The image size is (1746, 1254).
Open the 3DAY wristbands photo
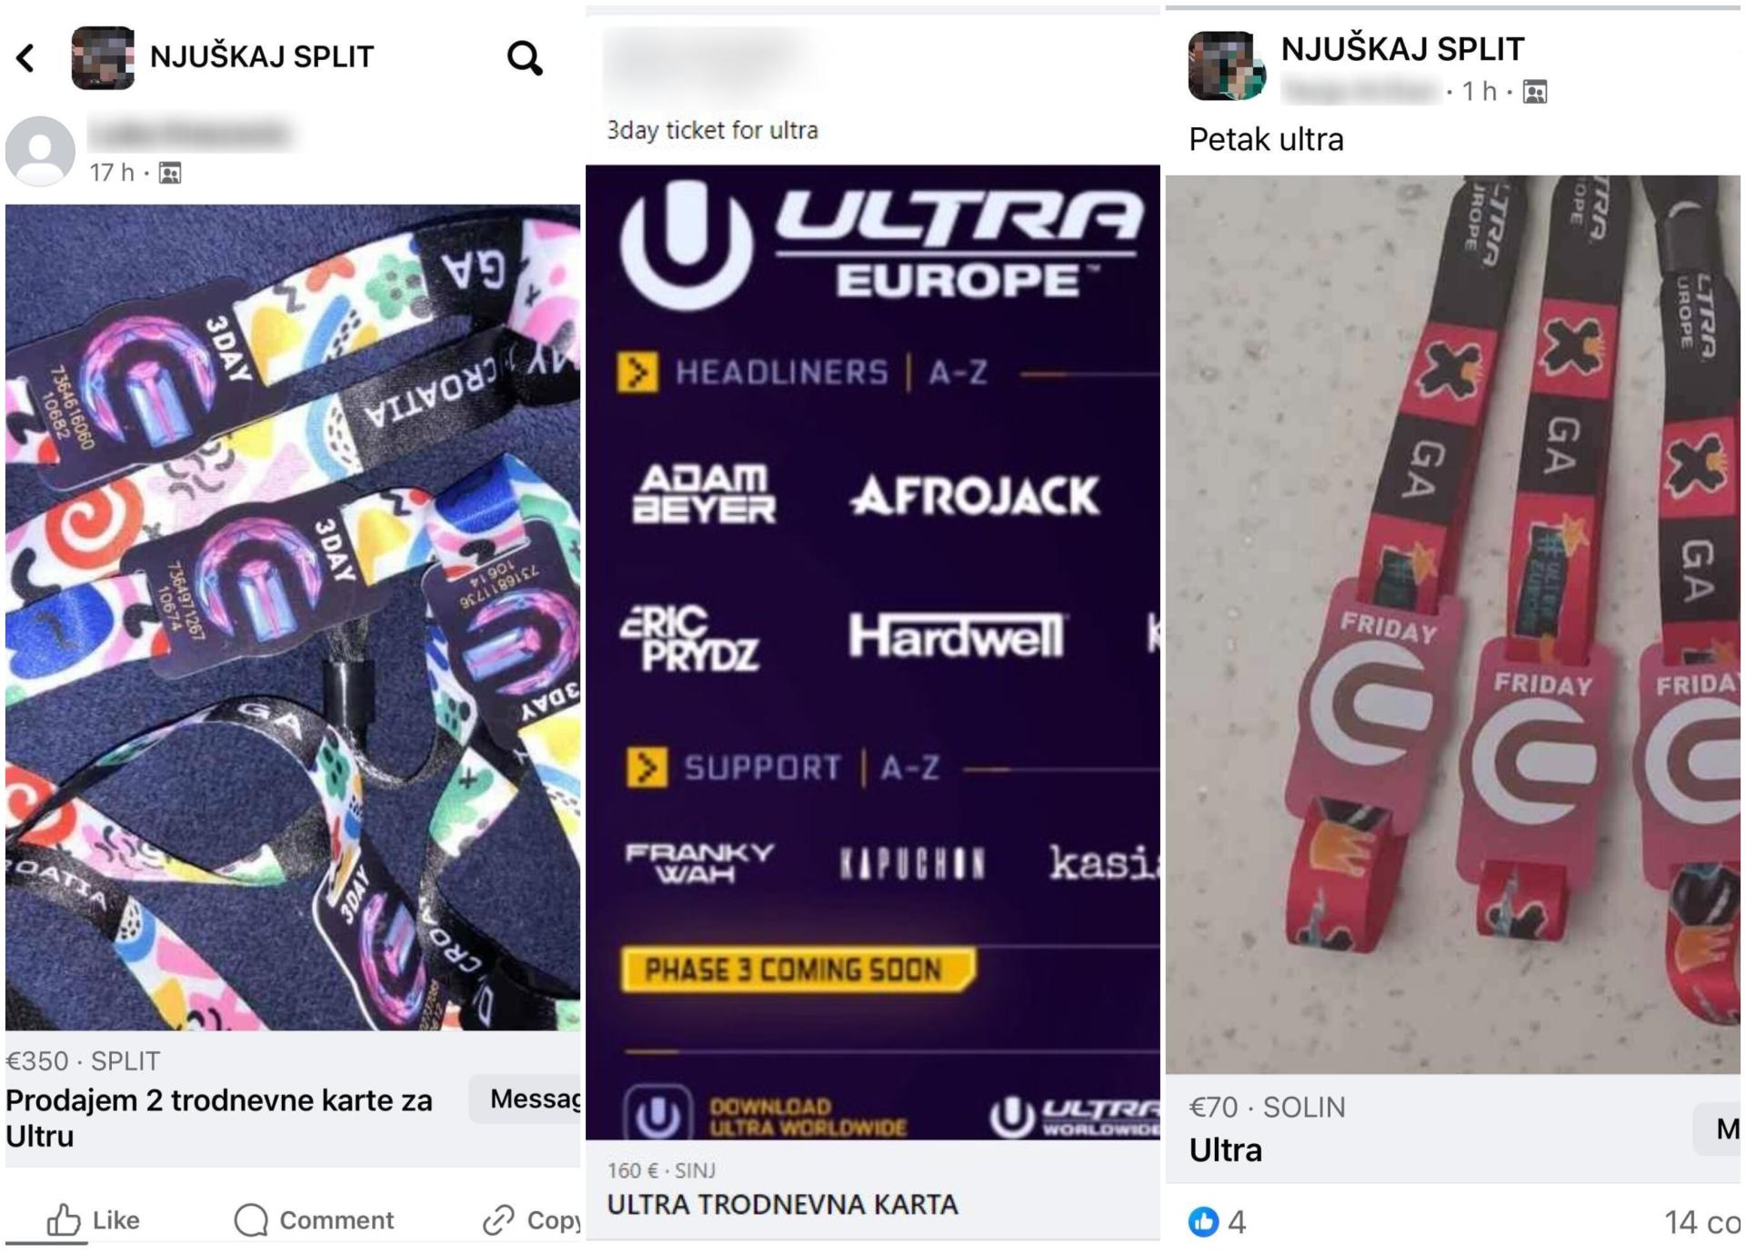coord(293,617)
